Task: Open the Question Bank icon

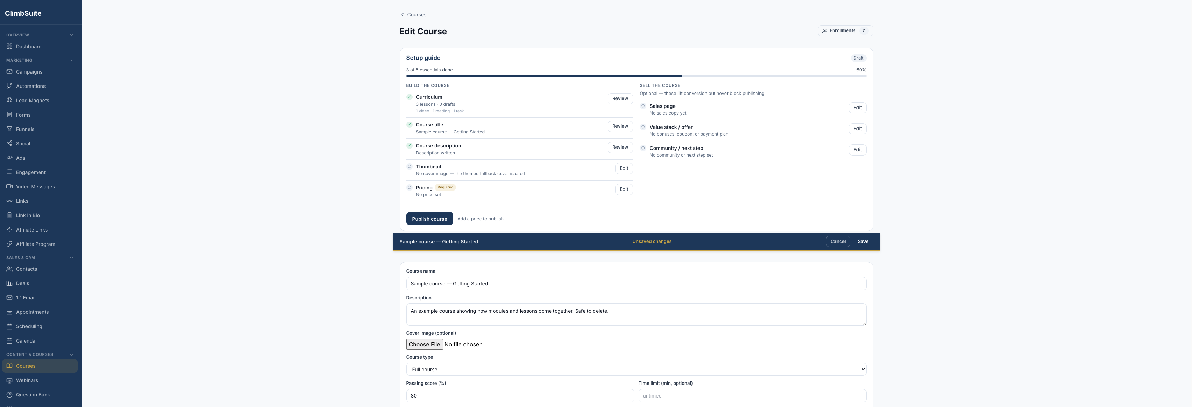Action: click(9, 394)
